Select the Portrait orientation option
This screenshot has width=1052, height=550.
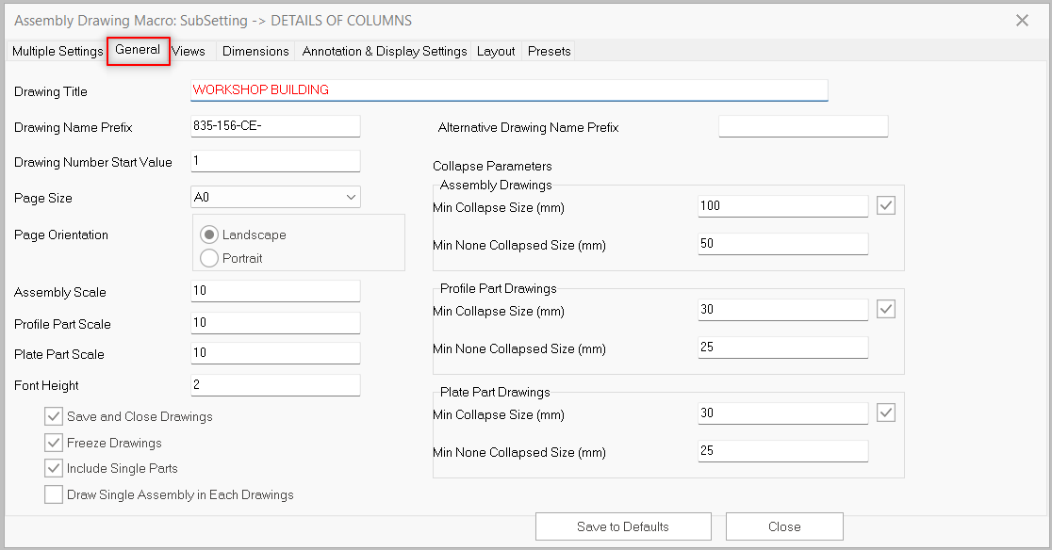(209, 258)
